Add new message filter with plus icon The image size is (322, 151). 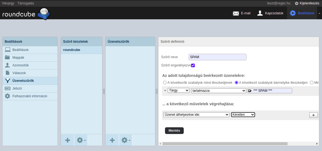click(112, 140)
